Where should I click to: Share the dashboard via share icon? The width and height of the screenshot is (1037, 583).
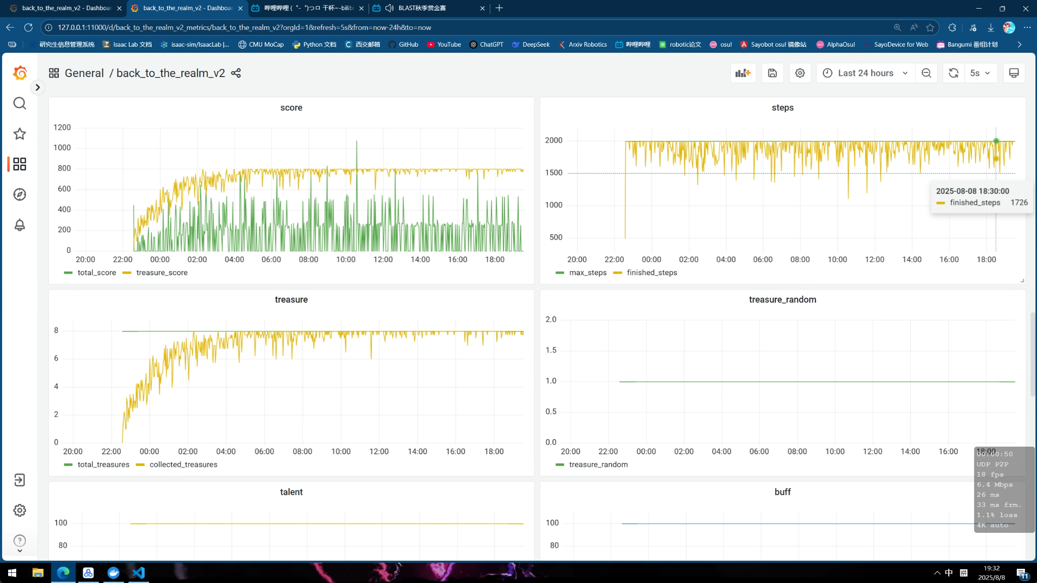tap(236, 73)
